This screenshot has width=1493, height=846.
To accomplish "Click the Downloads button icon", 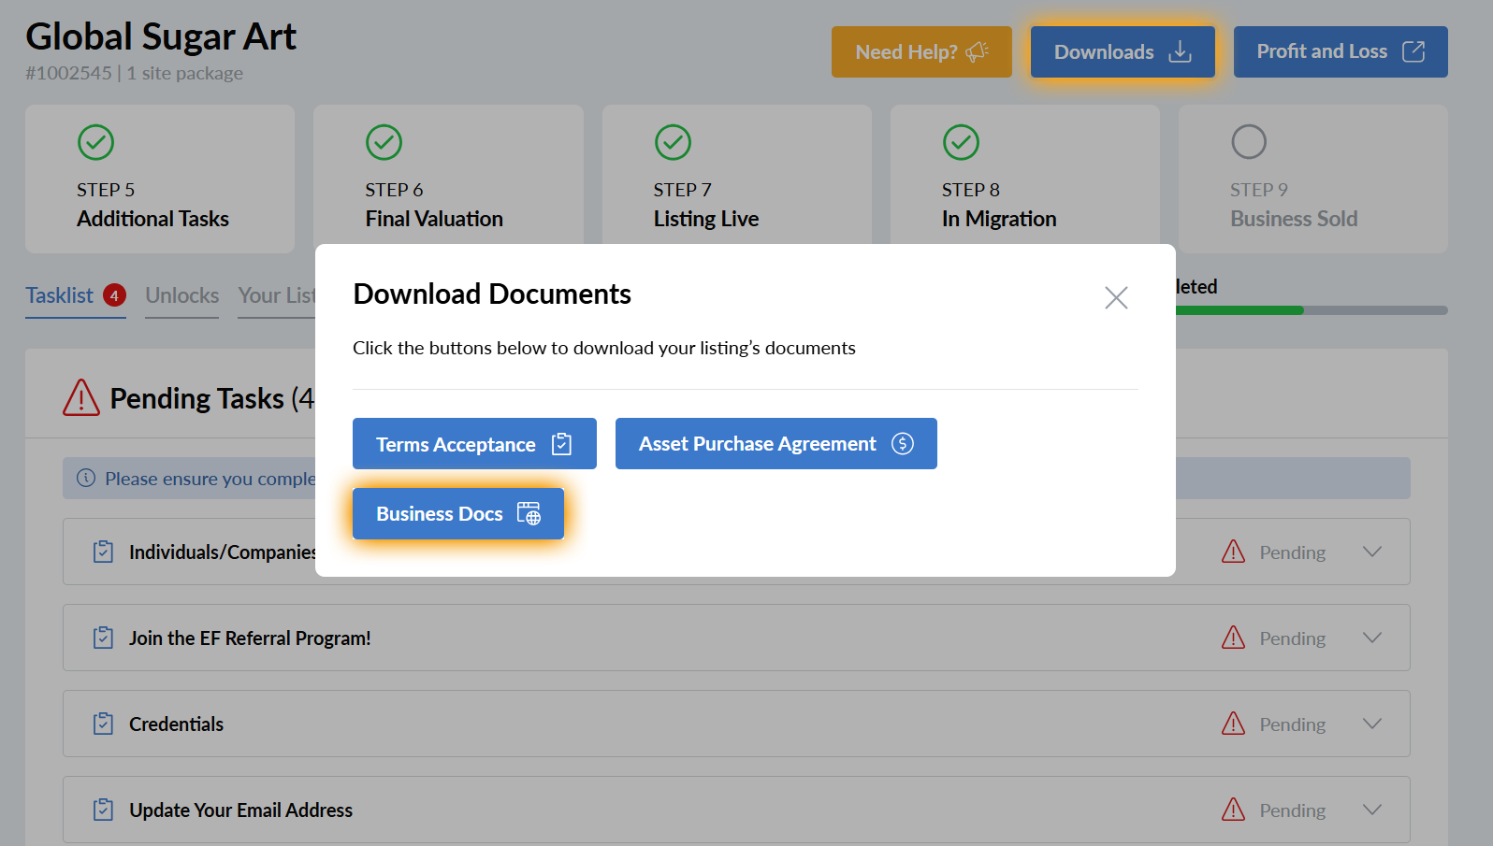I will point(1180,51).
